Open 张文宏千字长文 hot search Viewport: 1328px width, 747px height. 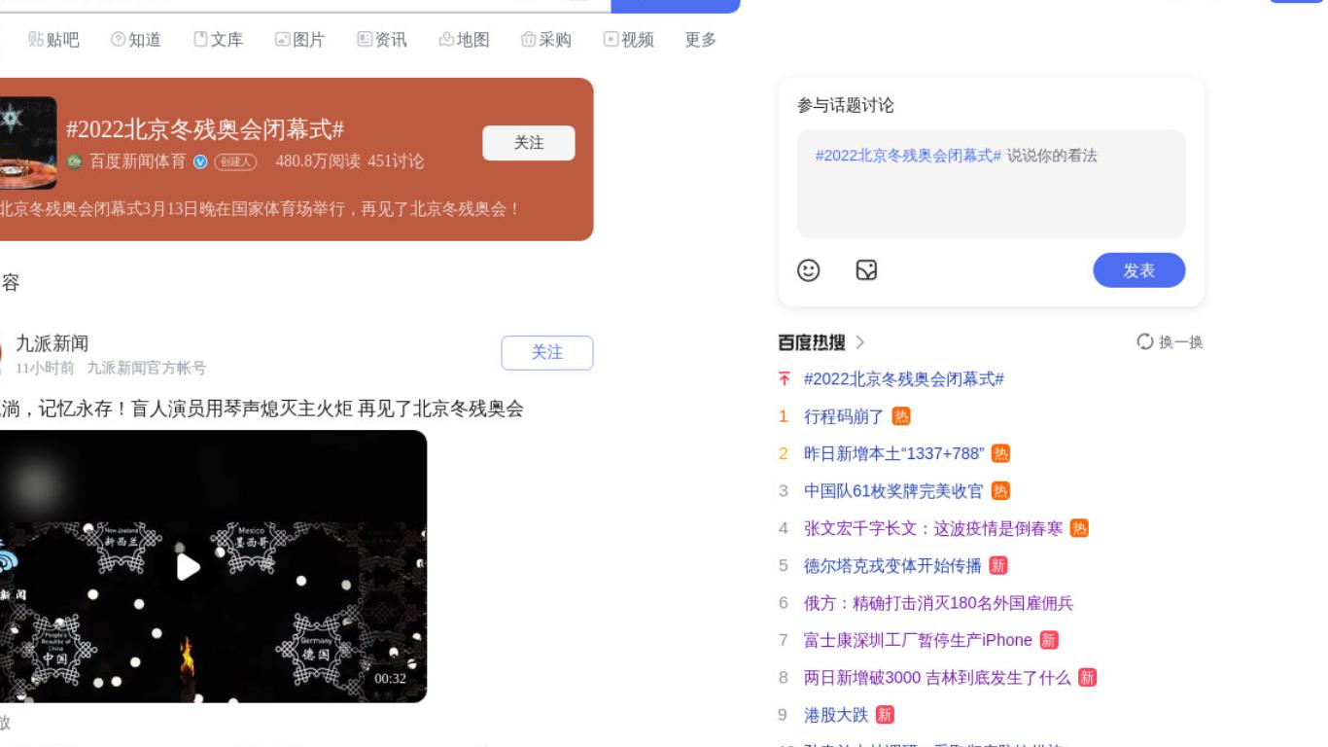coord(933,528)
